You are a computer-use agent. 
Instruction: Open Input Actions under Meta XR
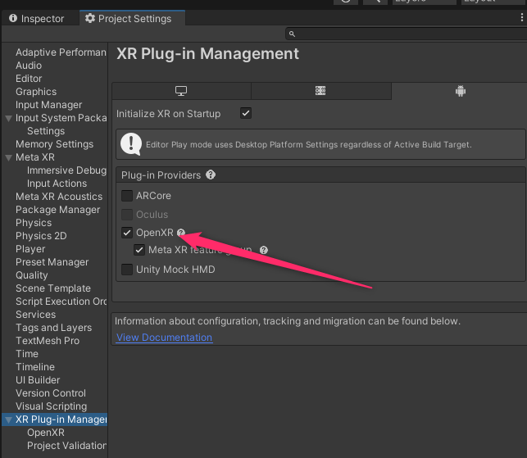[x=57, y=184]
